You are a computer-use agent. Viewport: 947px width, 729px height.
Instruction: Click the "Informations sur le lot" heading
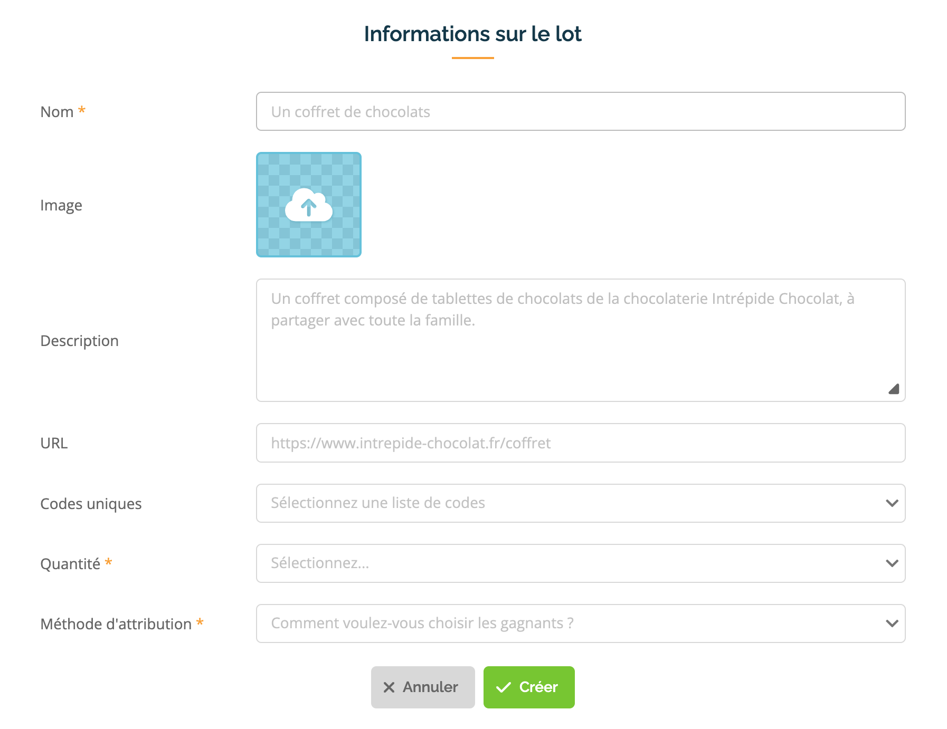click(472, 34)
